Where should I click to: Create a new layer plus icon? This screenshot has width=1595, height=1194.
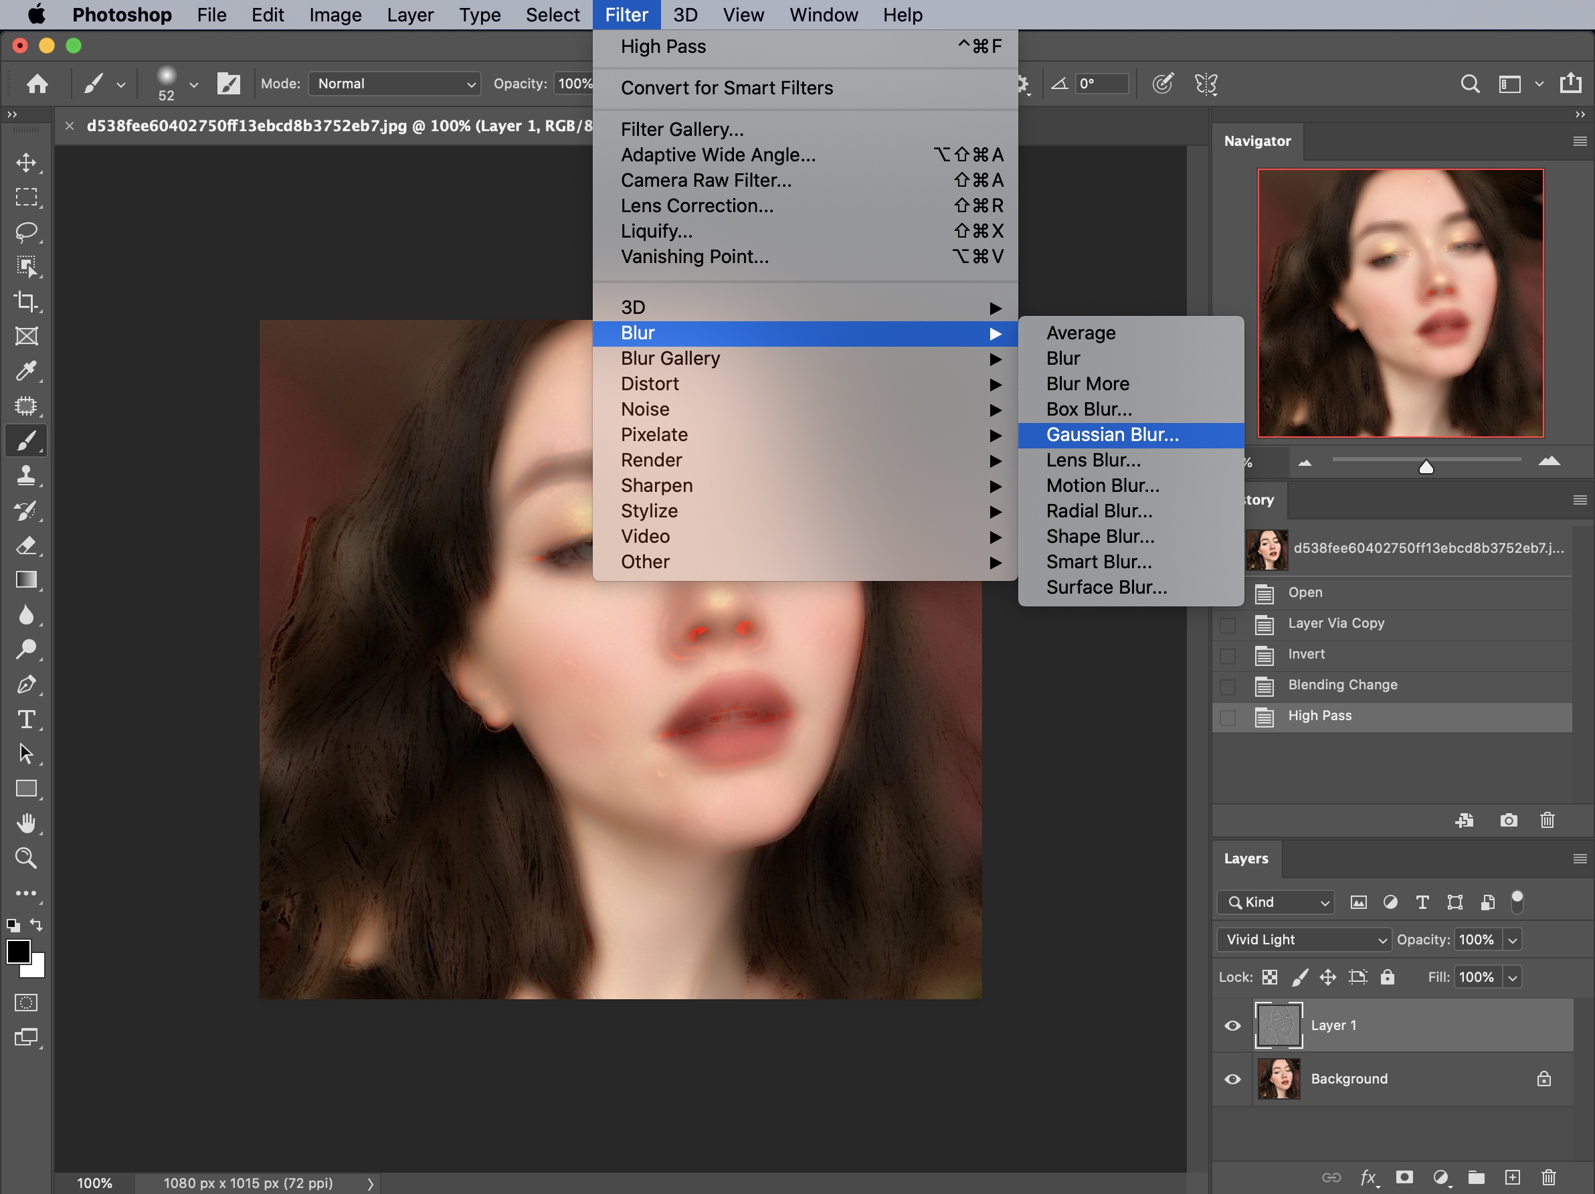tap(1512, 1177)
